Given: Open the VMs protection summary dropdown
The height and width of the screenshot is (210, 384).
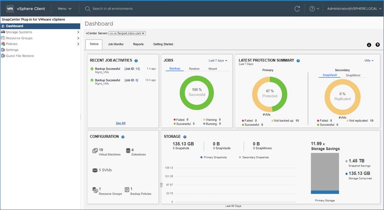Looking at the screenshot, I should coord(369,60).
